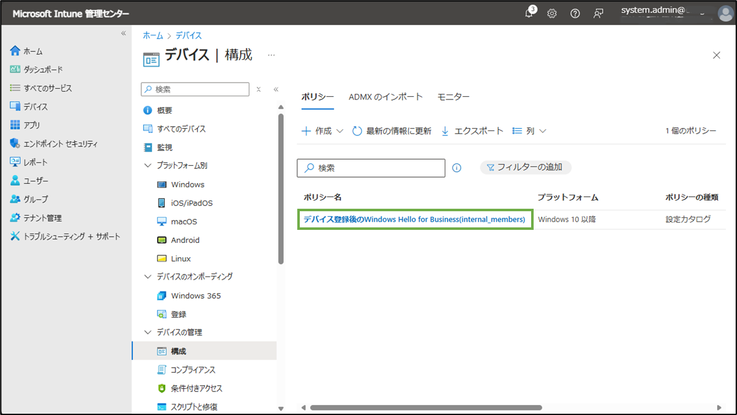Open the 作成 dropdown

click(322, 131)
